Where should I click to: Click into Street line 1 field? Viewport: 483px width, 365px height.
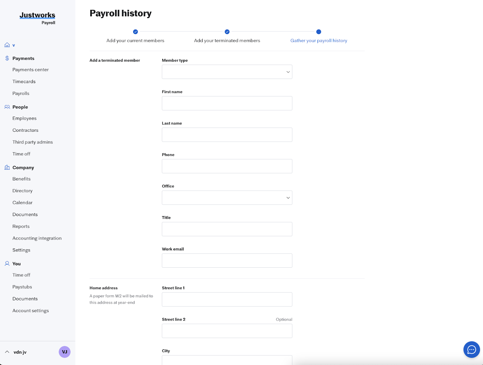tap(227, 299)
